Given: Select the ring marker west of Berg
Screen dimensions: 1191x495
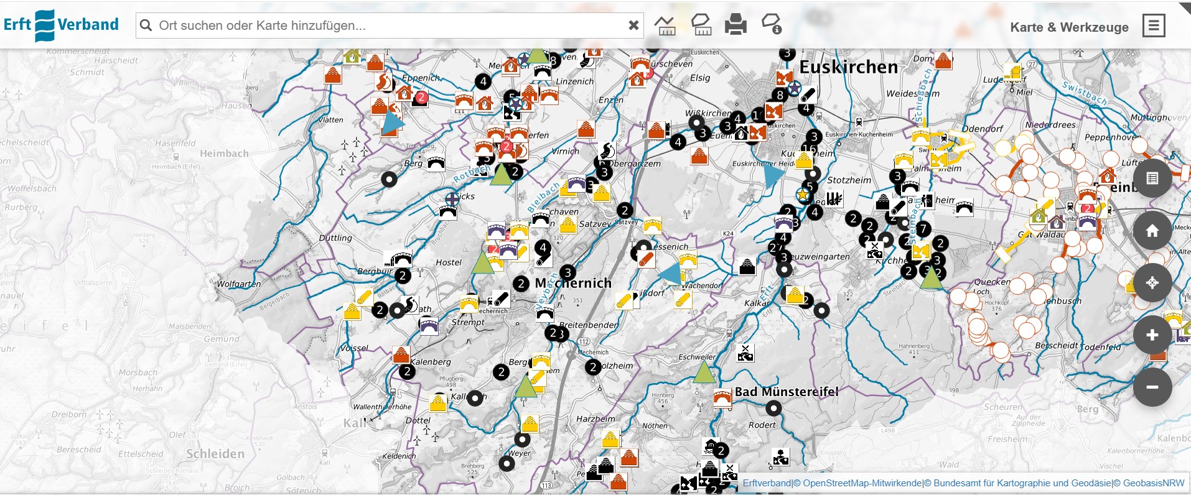Looking at the screenshot, I should (389, 180).
